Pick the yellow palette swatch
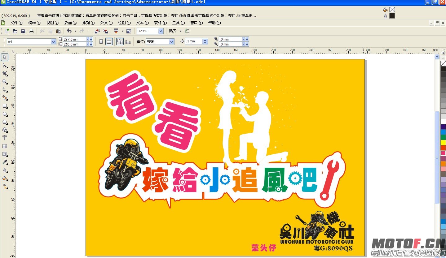446x258 pixels. pos(443,143)
